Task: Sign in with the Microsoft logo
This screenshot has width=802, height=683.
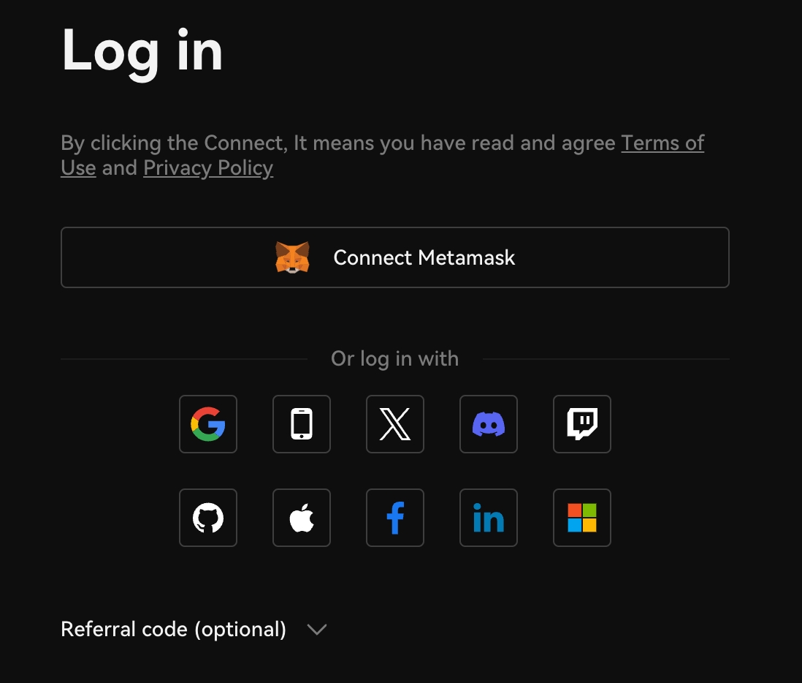Action: [x=582, y=518]
